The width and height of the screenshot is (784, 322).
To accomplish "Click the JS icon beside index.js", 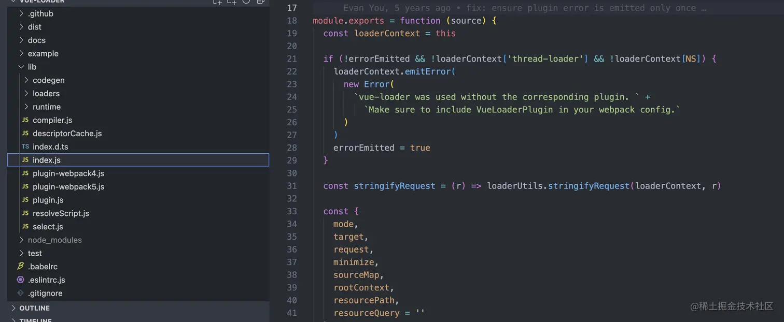I will click(25, 160).
